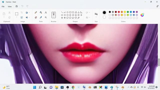Viewport: 160px width, 90px height.
Task: Select Color 1 black foreground circle
Action: click(104, 12)
